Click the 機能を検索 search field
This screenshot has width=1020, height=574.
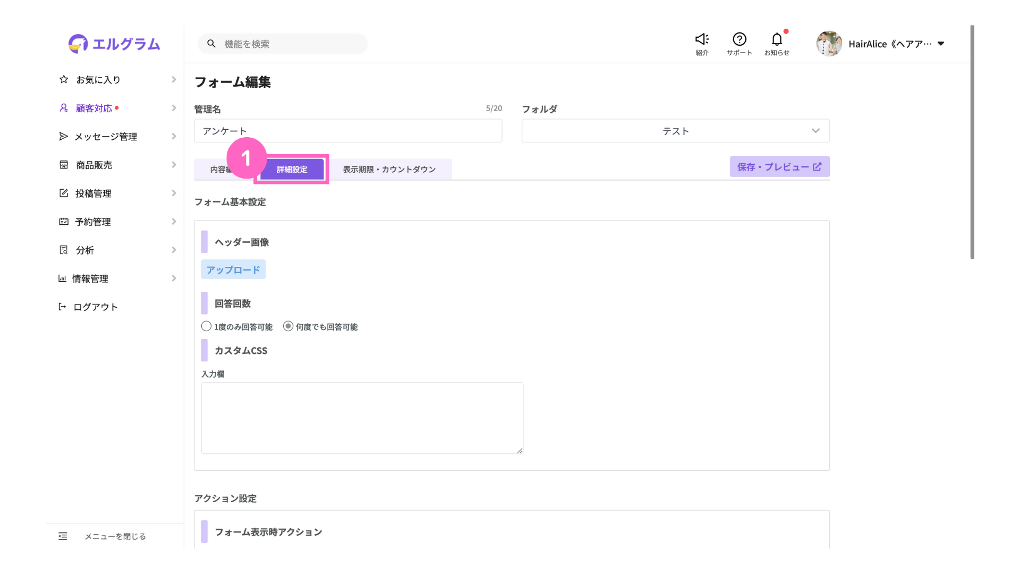[283, 44]
